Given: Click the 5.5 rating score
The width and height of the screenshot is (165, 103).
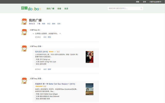Looking at the screenshot, I should point(58,52).
